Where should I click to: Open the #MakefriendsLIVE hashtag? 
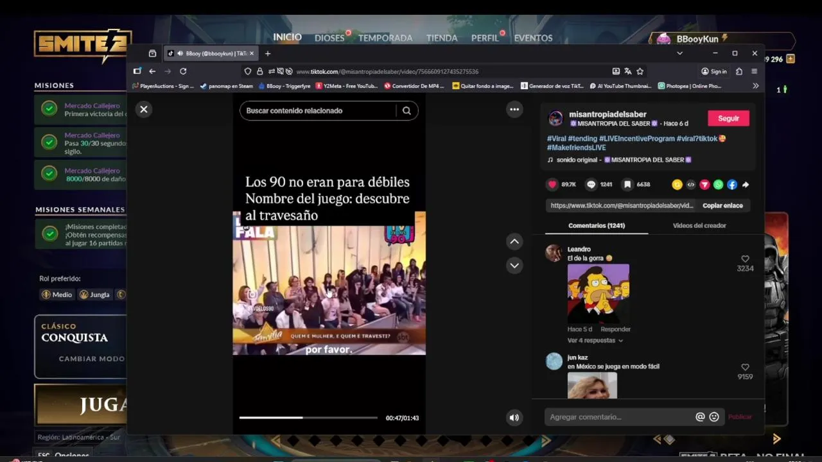(x=576, y=148)
